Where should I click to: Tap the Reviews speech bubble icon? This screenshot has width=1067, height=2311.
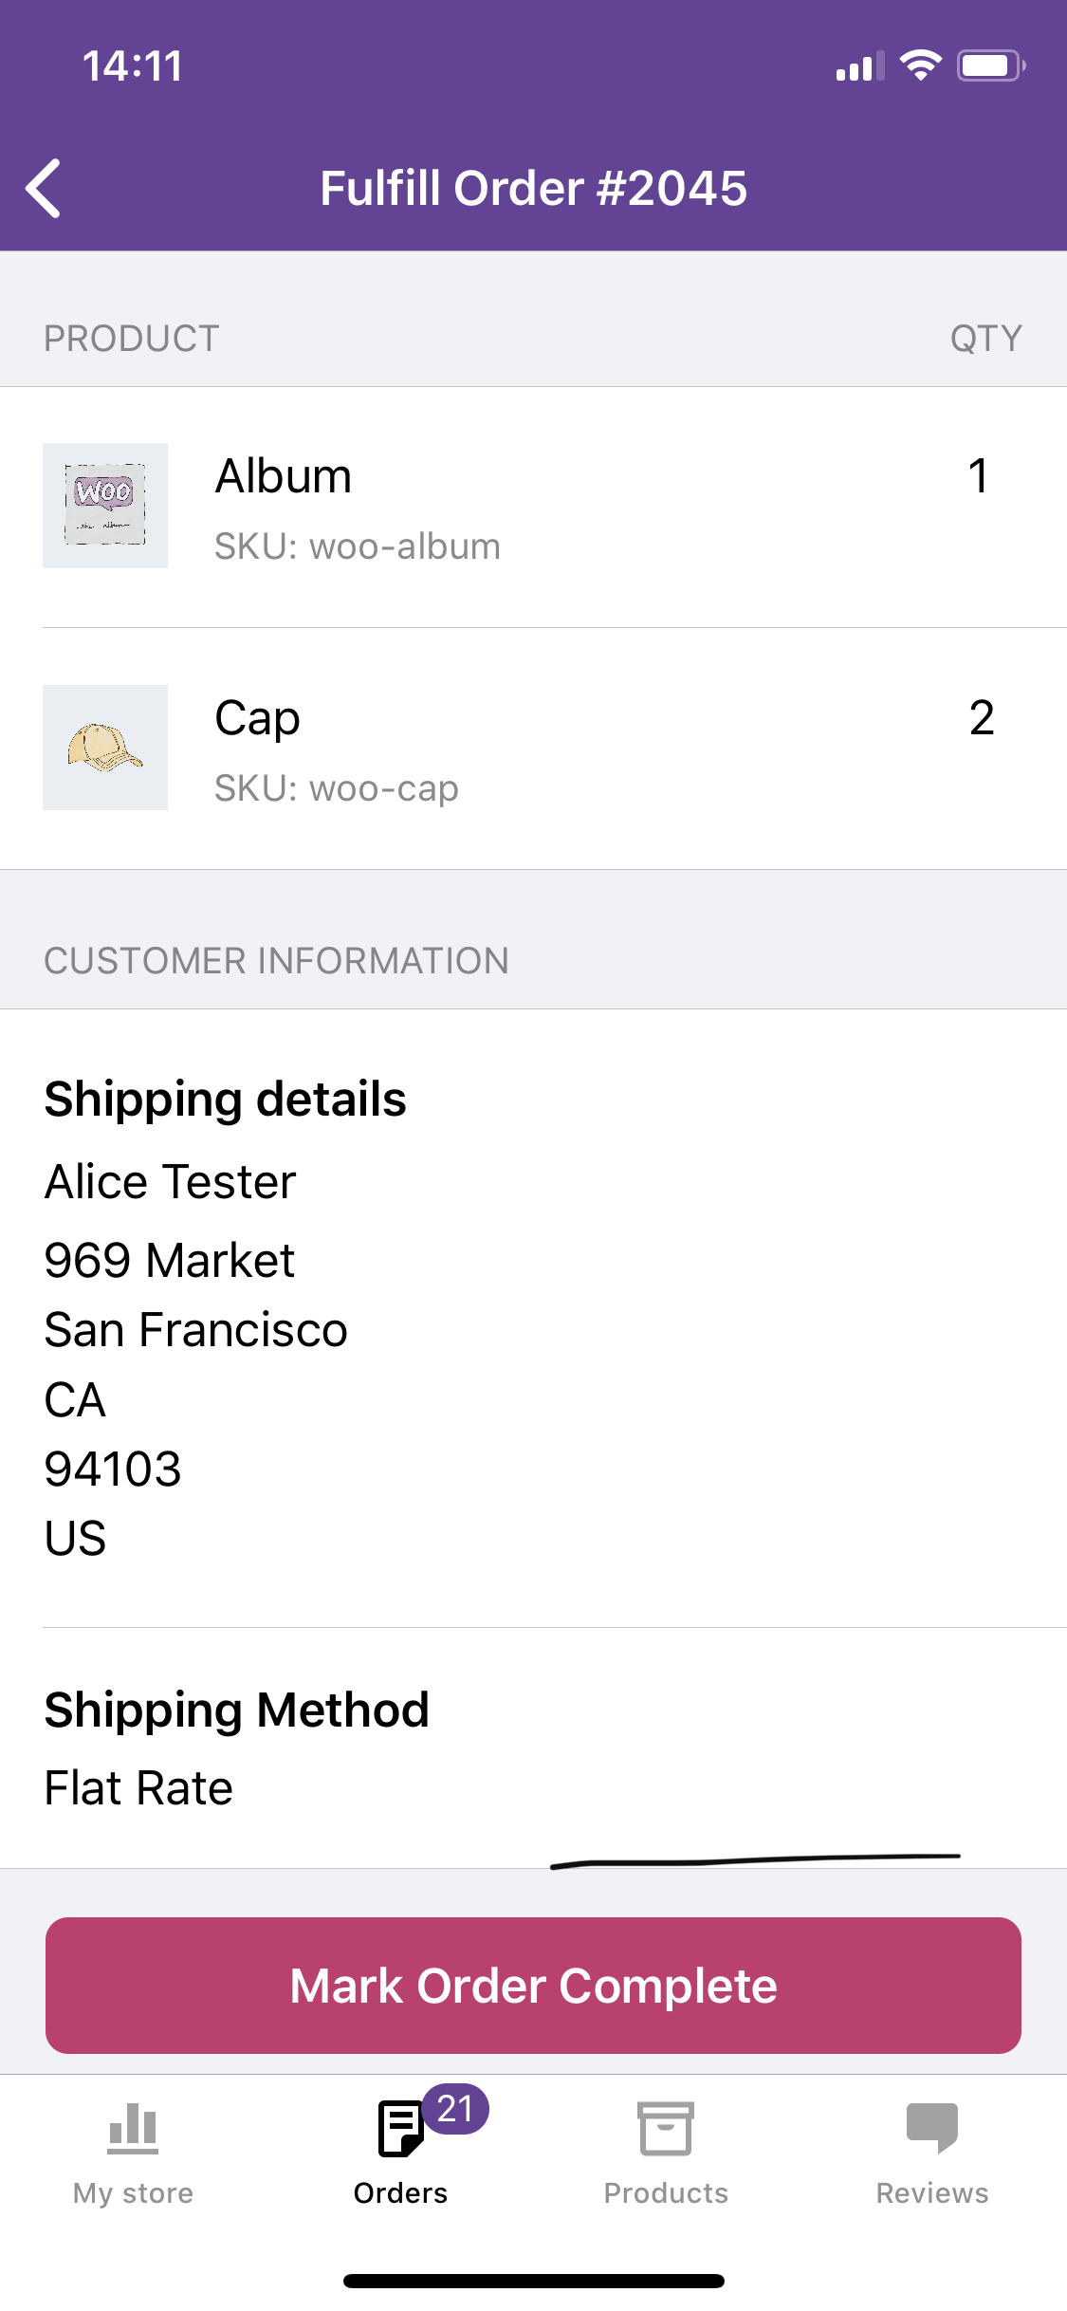tap(932, 2128)
